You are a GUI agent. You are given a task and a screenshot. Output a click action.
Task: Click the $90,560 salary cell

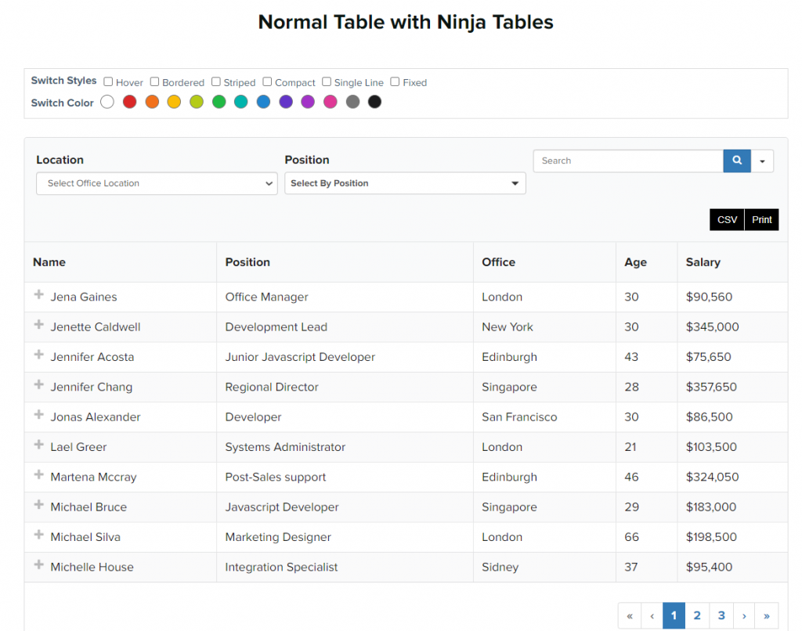click(732, 297)
